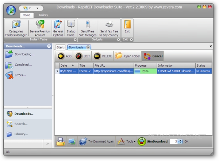Sort by Title column header
Screen dimensions: 219x161
coord(86,66)
